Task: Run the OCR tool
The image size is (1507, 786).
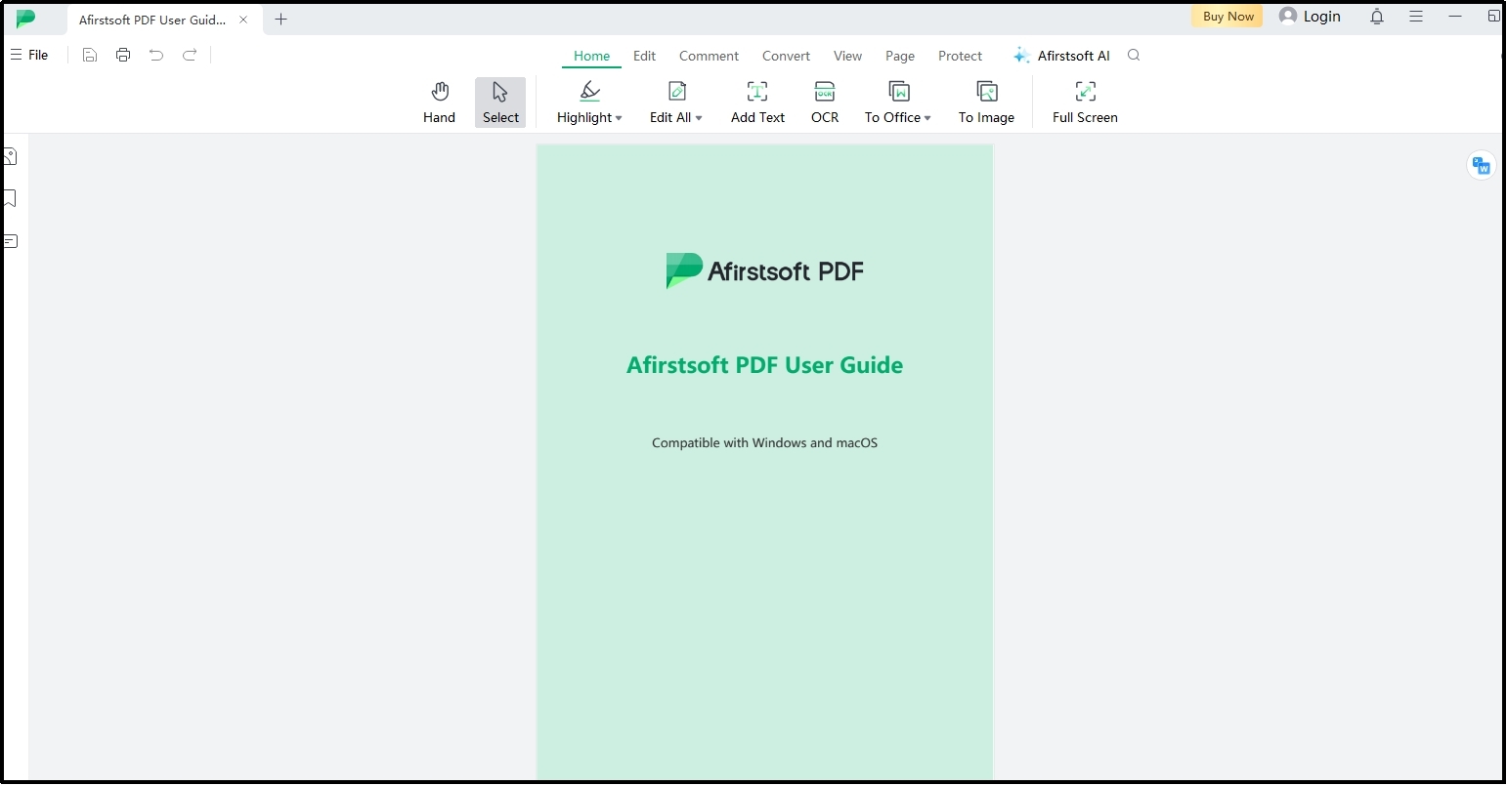Action: [825, 103]
